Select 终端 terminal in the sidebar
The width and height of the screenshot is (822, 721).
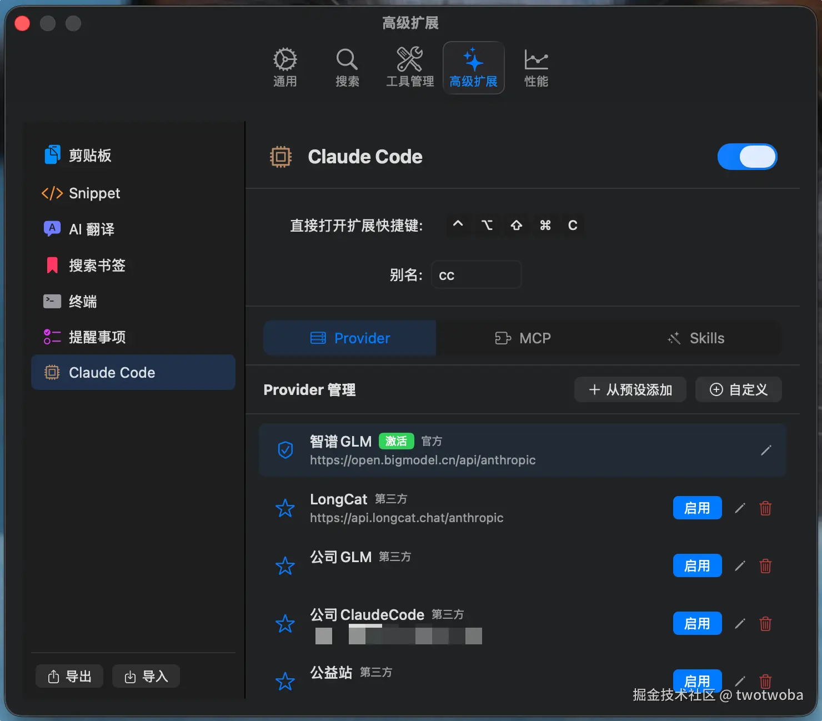133,301
